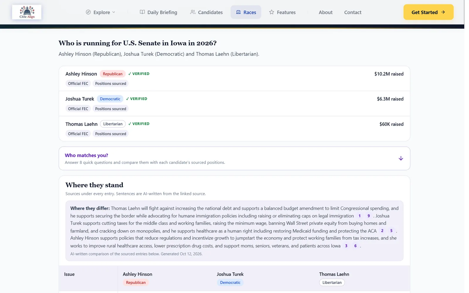
Task: Open the Explore dropdown menu
Action: point(101,12)
